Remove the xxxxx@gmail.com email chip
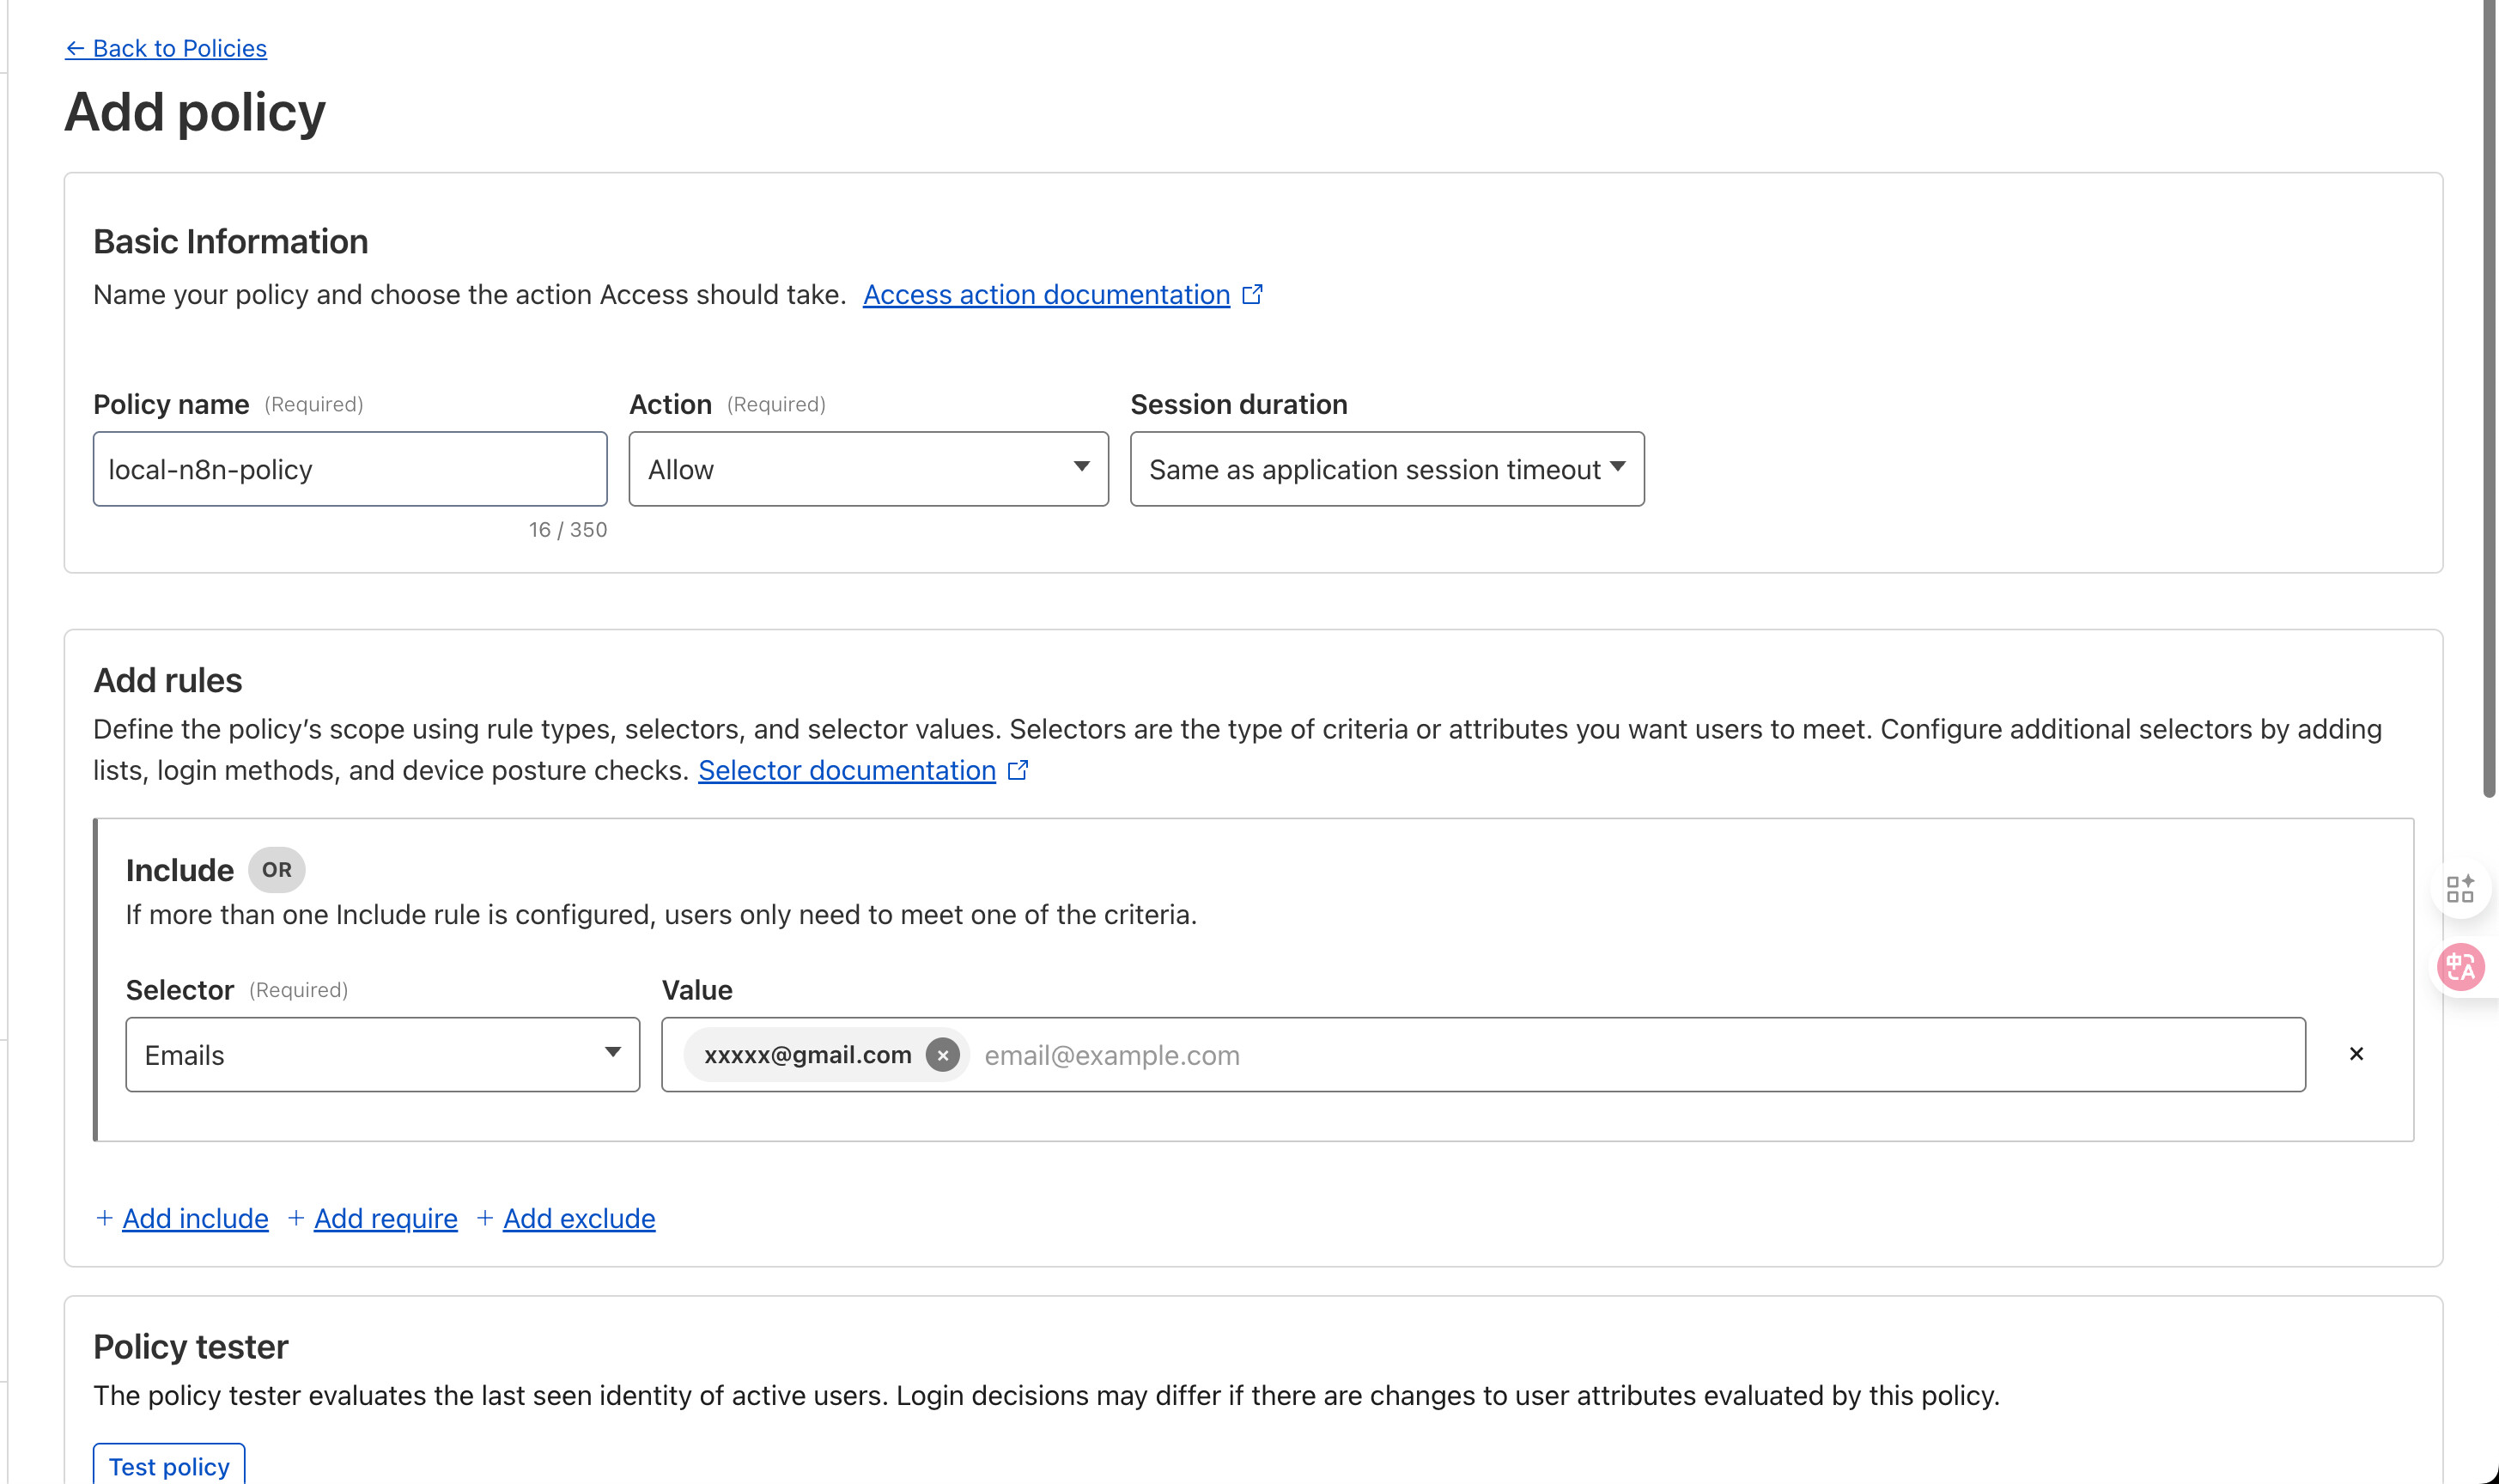 point(942,1055)
